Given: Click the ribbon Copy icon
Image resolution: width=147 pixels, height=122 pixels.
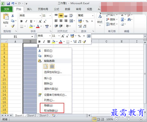Looking at the screenshot, I should [x=12, y=21].
